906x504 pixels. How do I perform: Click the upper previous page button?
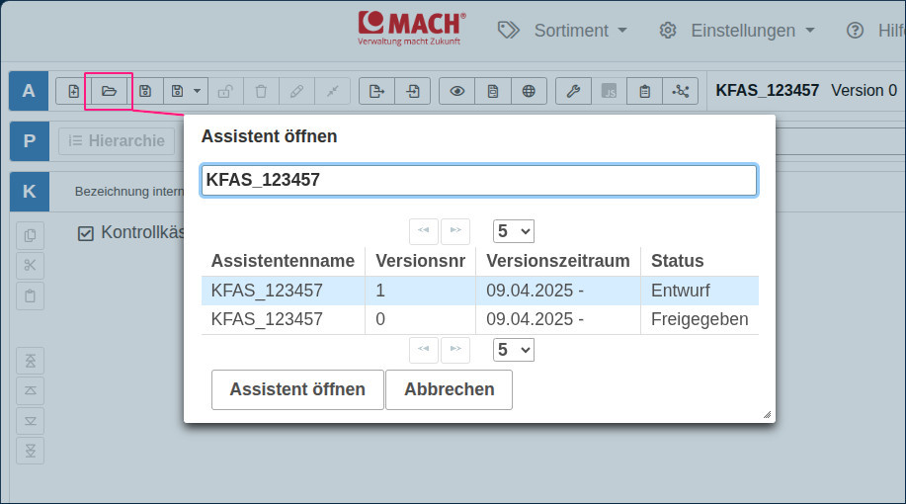click(x=424, y=231)
